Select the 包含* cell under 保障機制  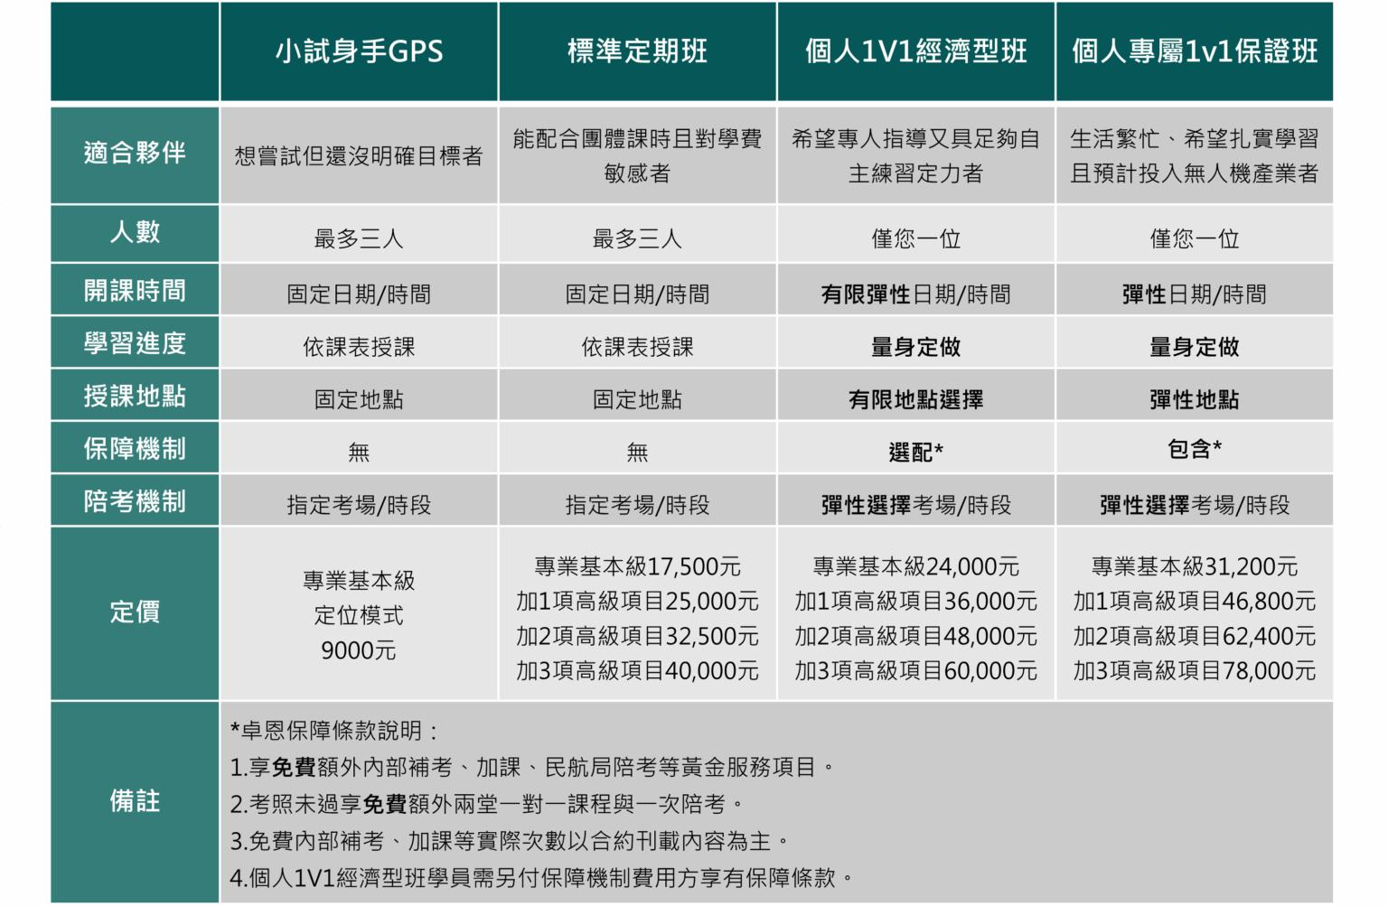(1194, 449)
